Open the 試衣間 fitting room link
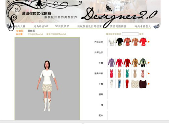This screenshot has width=169, height=124. pos(19,34)
